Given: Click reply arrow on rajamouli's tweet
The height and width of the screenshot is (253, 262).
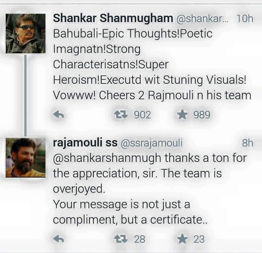Looking at the screenshot, I should click(x=58, y=239).
